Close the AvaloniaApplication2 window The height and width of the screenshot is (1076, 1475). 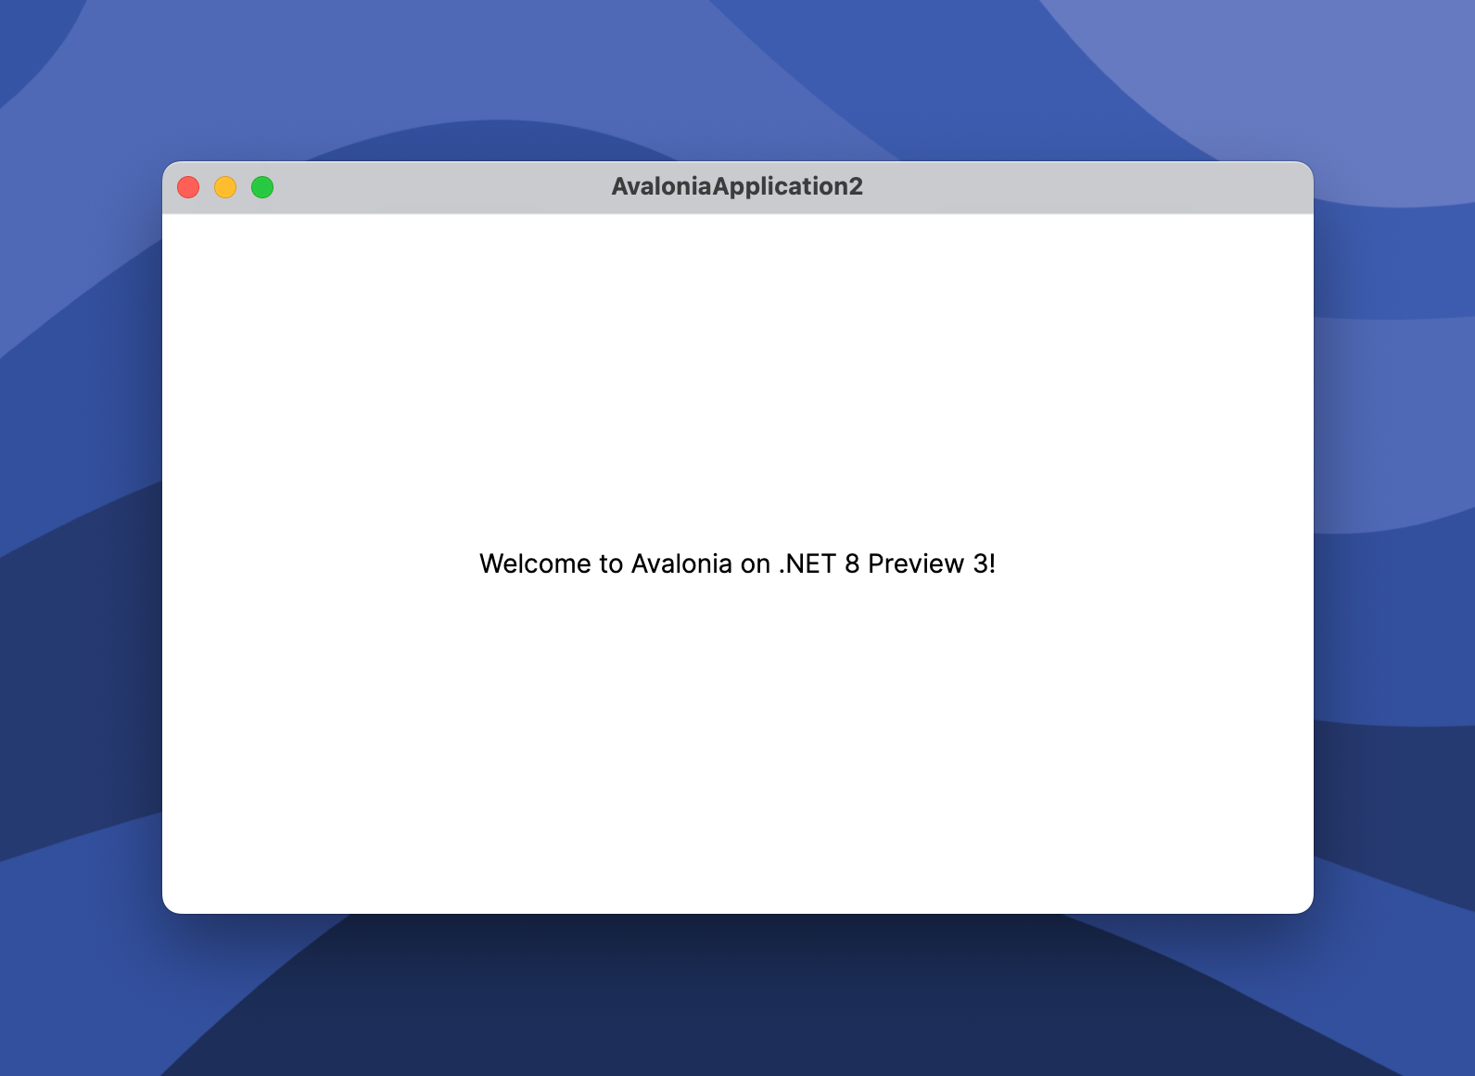pyautogui.click(x=188, y=187)
